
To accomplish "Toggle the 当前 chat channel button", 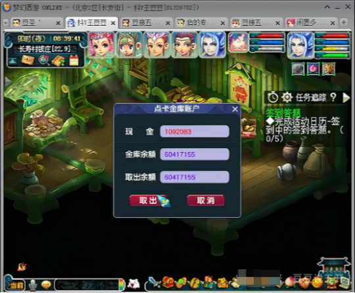I will coord(16,285).
